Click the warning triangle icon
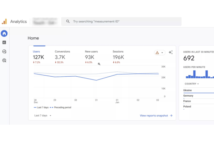Image resolution: width=214 pixels, height=142 pixels. click(157, 53)
